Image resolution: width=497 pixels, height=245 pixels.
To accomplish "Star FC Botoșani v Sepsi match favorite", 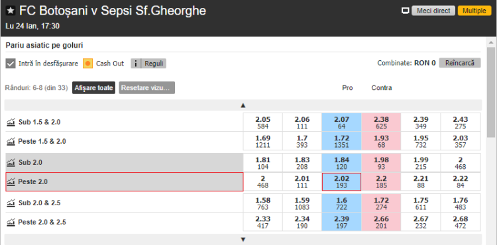I will [11, 11].
